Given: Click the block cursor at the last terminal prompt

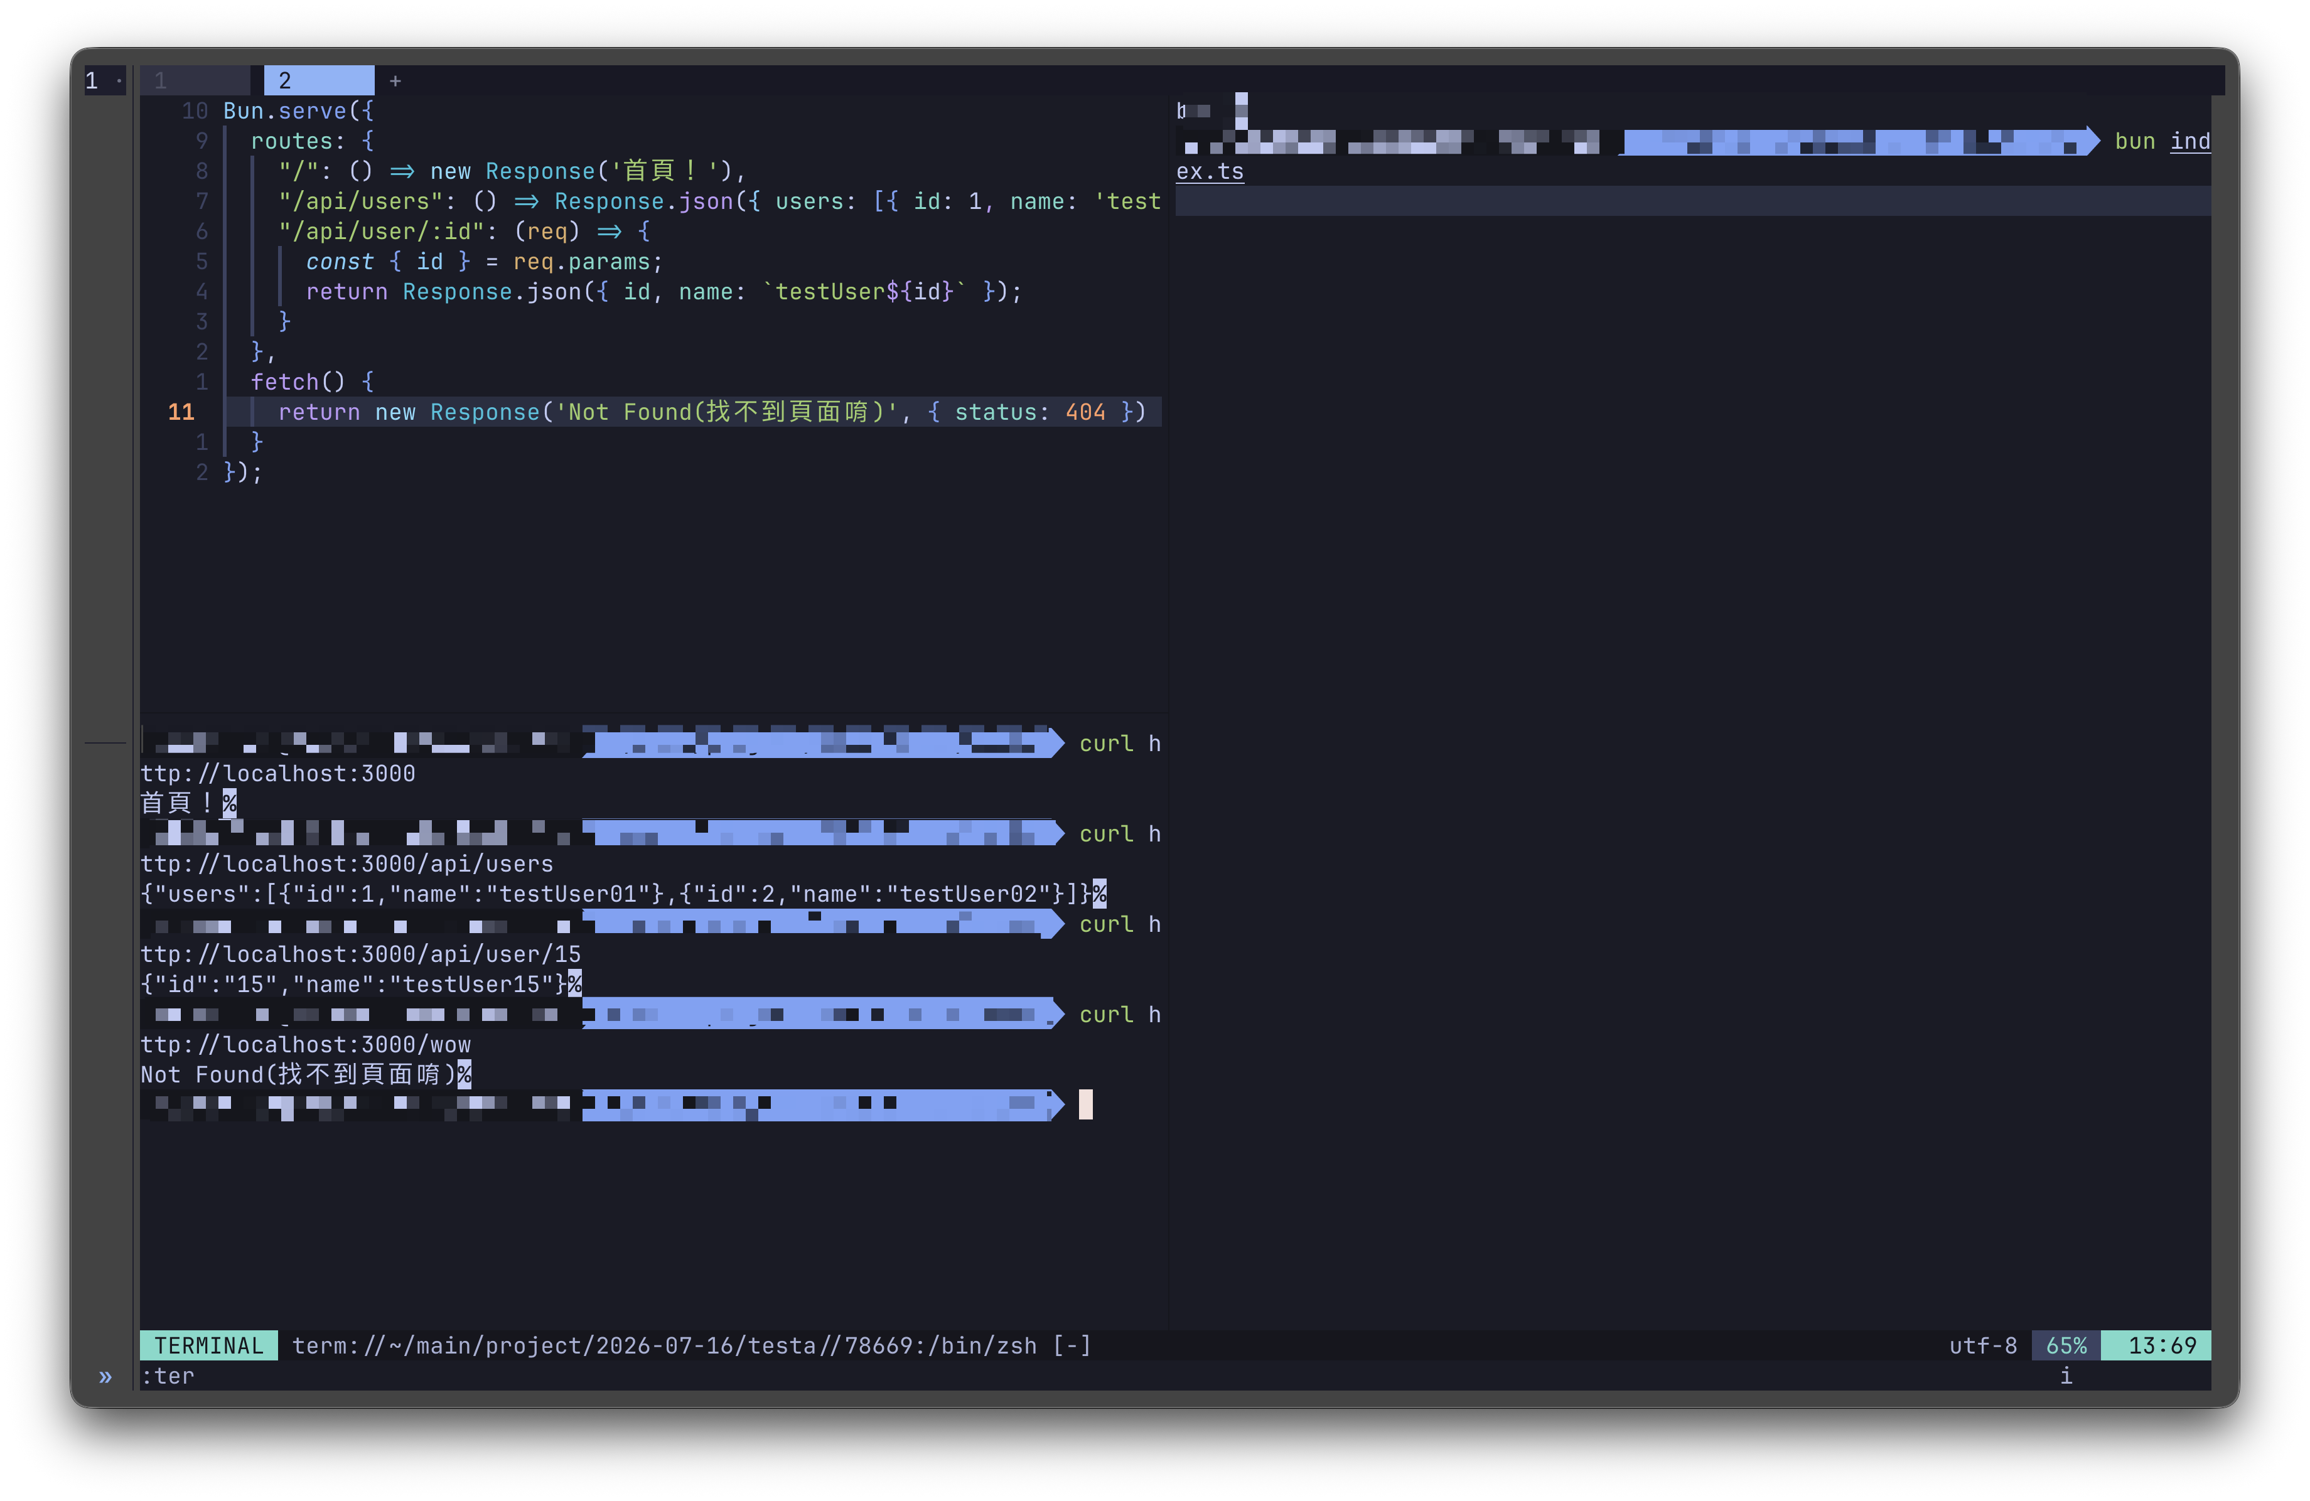Looking at the screenshot, I should click(x=1085, y=1104).
